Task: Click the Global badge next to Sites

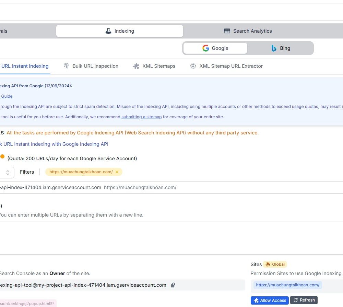Action: (275, 264)
